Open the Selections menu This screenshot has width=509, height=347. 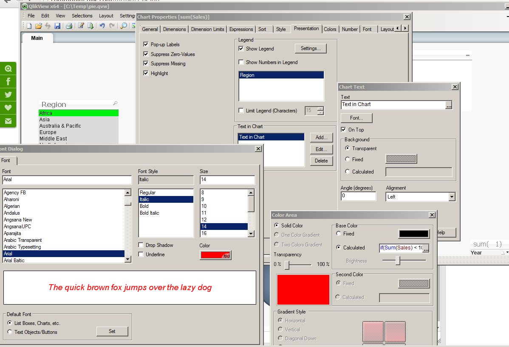pyautogui.click(x=82, y=16)
